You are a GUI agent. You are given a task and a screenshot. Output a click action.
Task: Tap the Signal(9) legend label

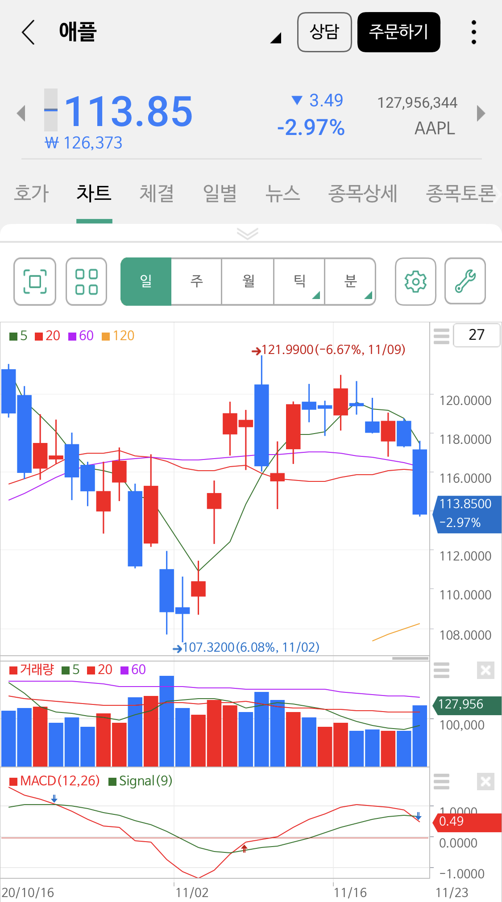[x=145, y=781]
